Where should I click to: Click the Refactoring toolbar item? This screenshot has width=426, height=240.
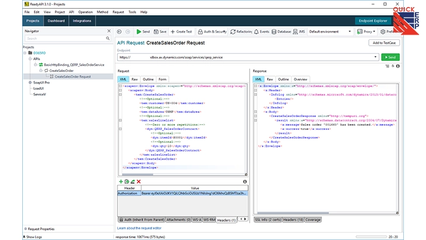pos(241,32)
